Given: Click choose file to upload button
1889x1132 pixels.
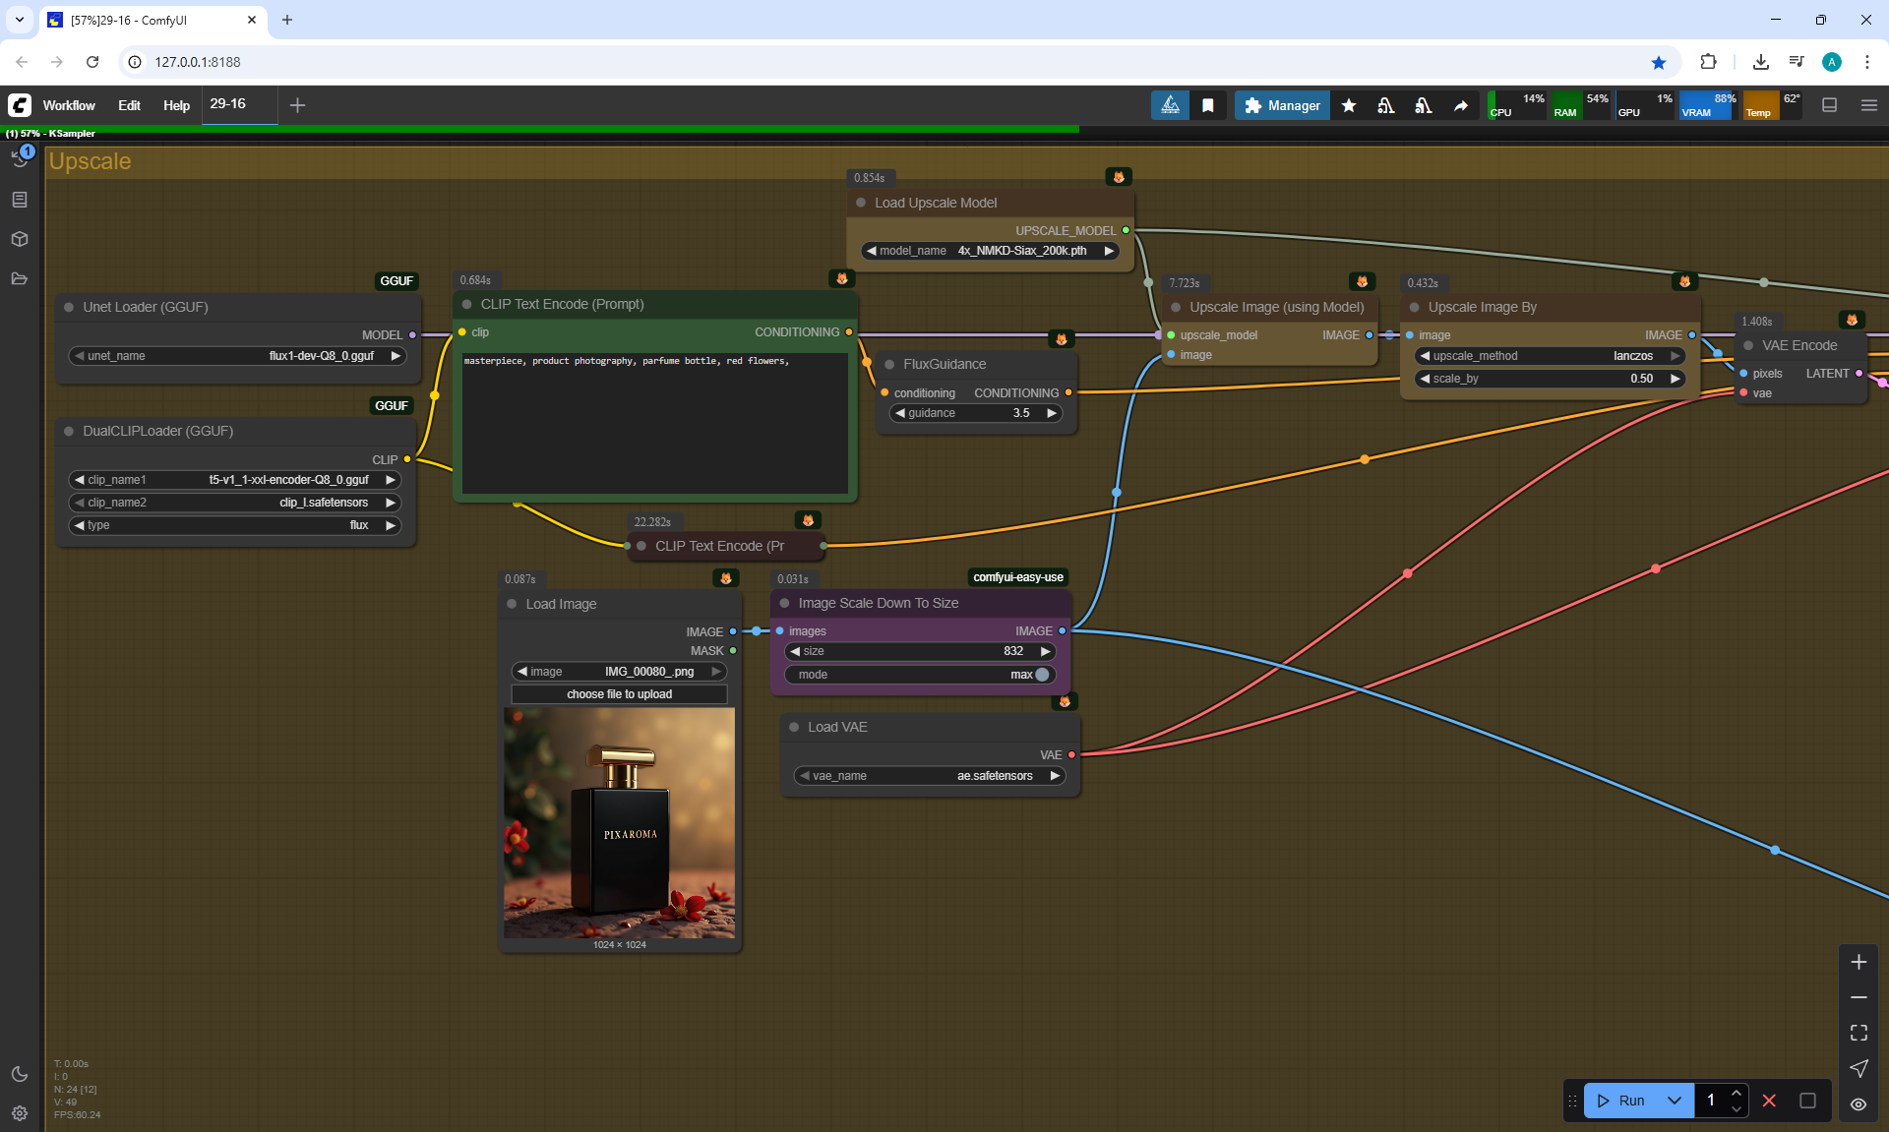Looking at the screenshot, I should (x=619, y=694).
